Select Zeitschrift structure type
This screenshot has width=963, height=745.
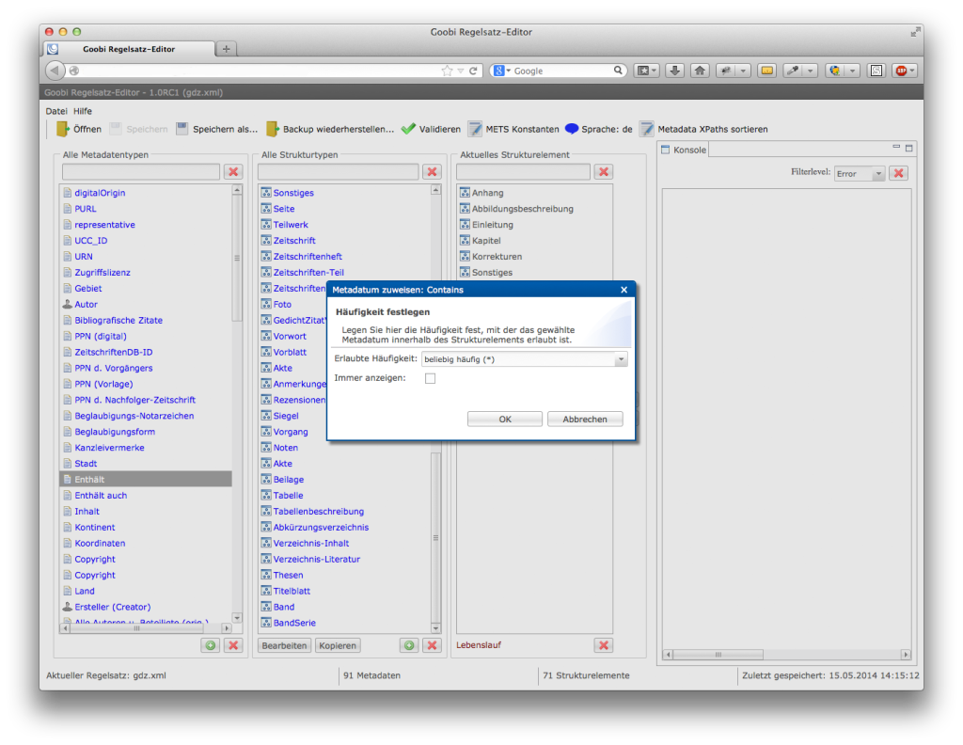pyautogui.click(x=294, y=241)
